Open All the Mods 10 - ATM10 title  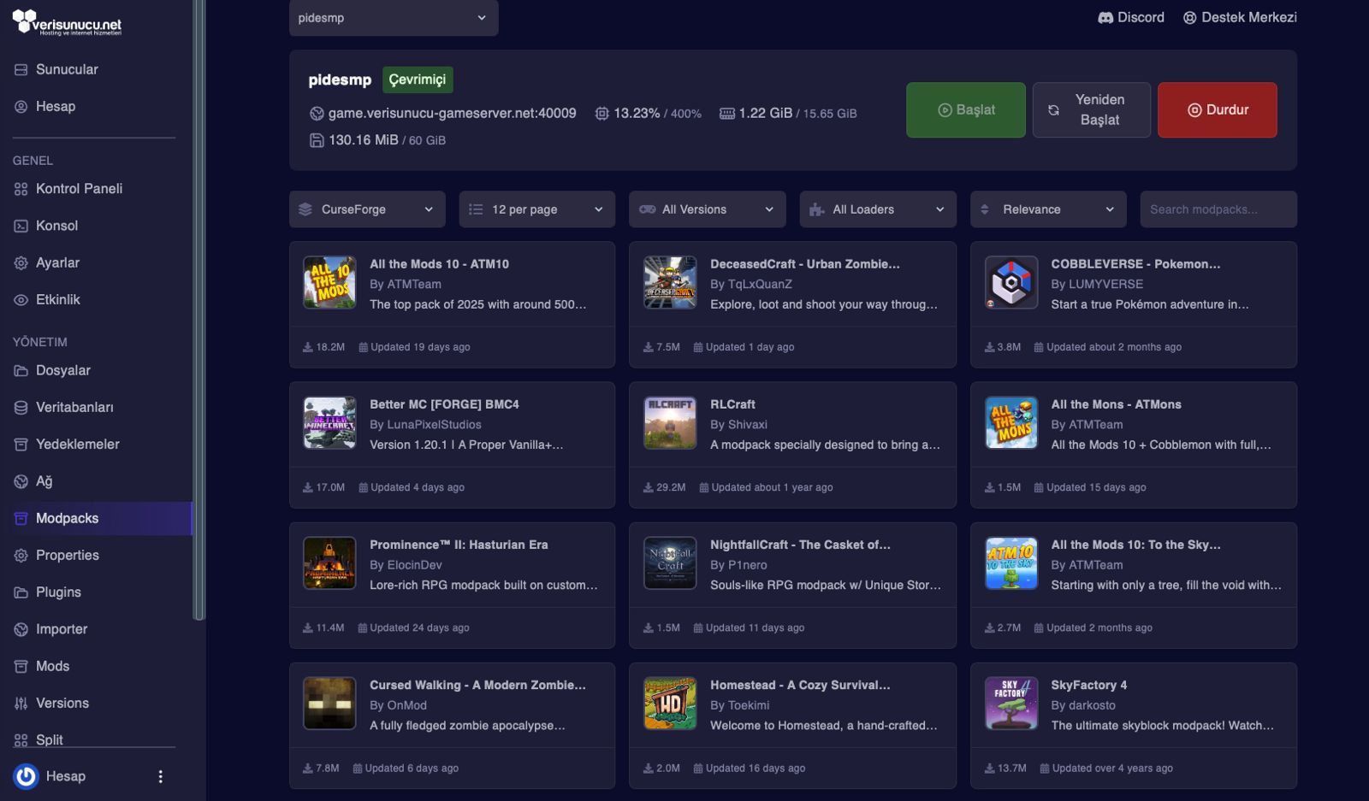439,264
